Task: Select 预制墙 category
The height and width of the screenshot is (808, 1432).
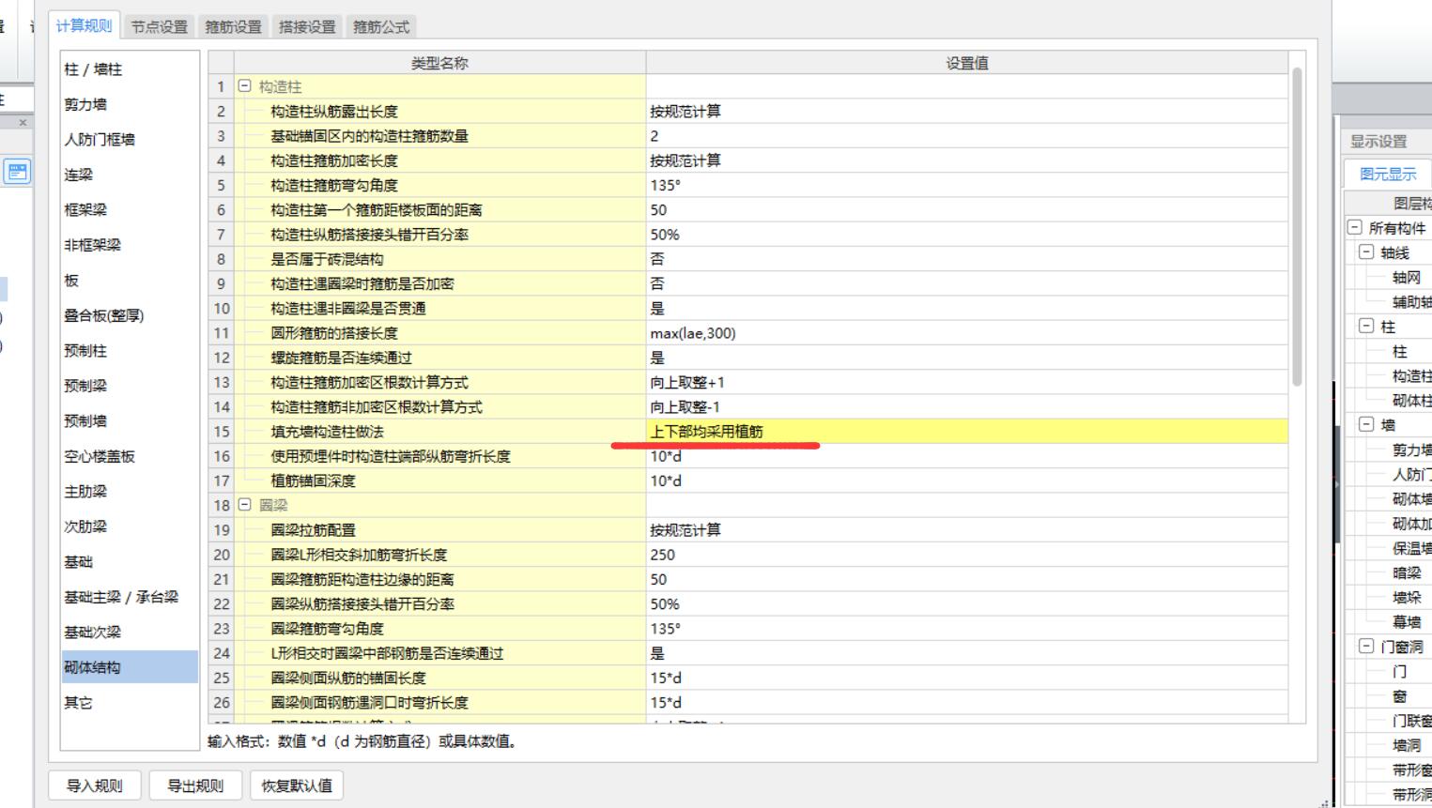Action: point(131,421)
